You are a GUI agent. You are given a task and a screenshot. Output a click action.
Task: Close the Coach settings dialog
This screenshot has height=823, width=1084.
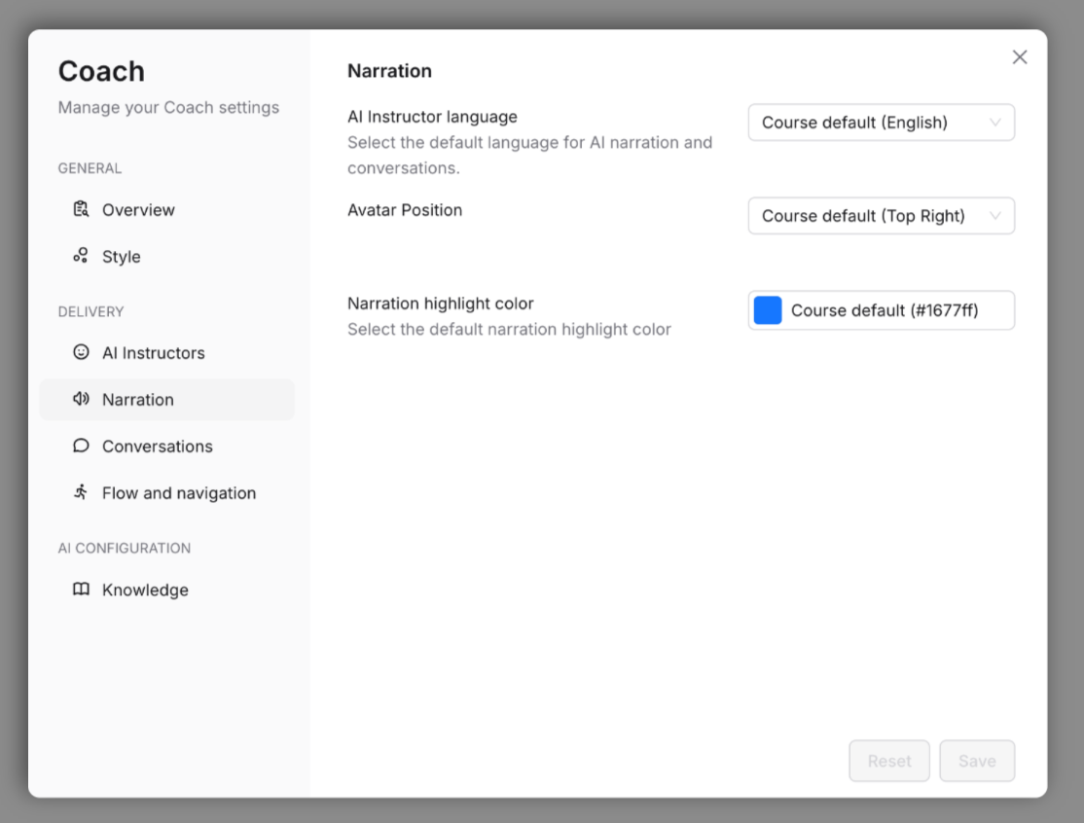point(1019,57)
